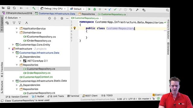
Task: Click the down-arrow icon in the explorer toolbar
Action: click(x=20, y=23)
